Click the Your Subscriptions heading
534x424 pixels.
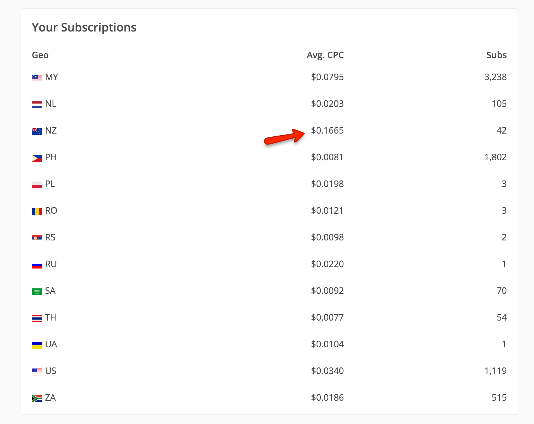84,27
